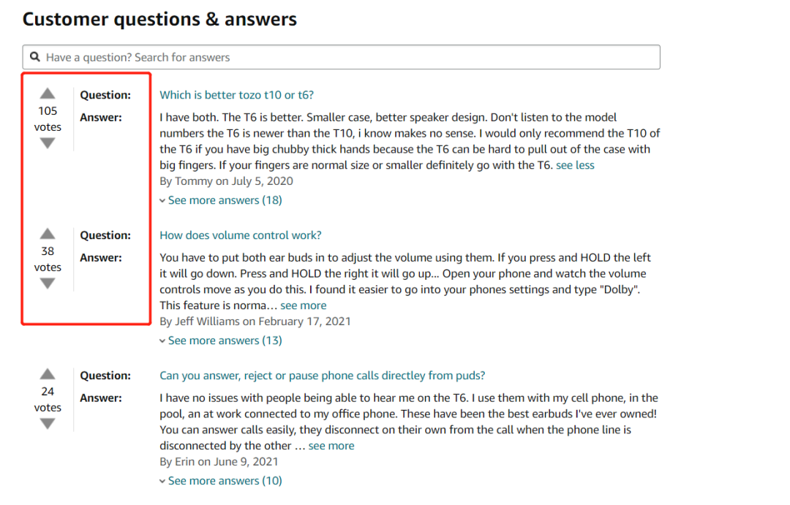Open question about answering phone calls from puds
This screenshot has height=505, width=790.
click(x=323, y=376)
